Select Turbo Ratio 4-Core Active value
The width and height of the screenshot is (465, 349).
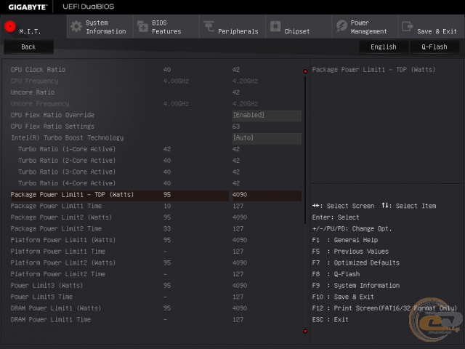point(236,183)
